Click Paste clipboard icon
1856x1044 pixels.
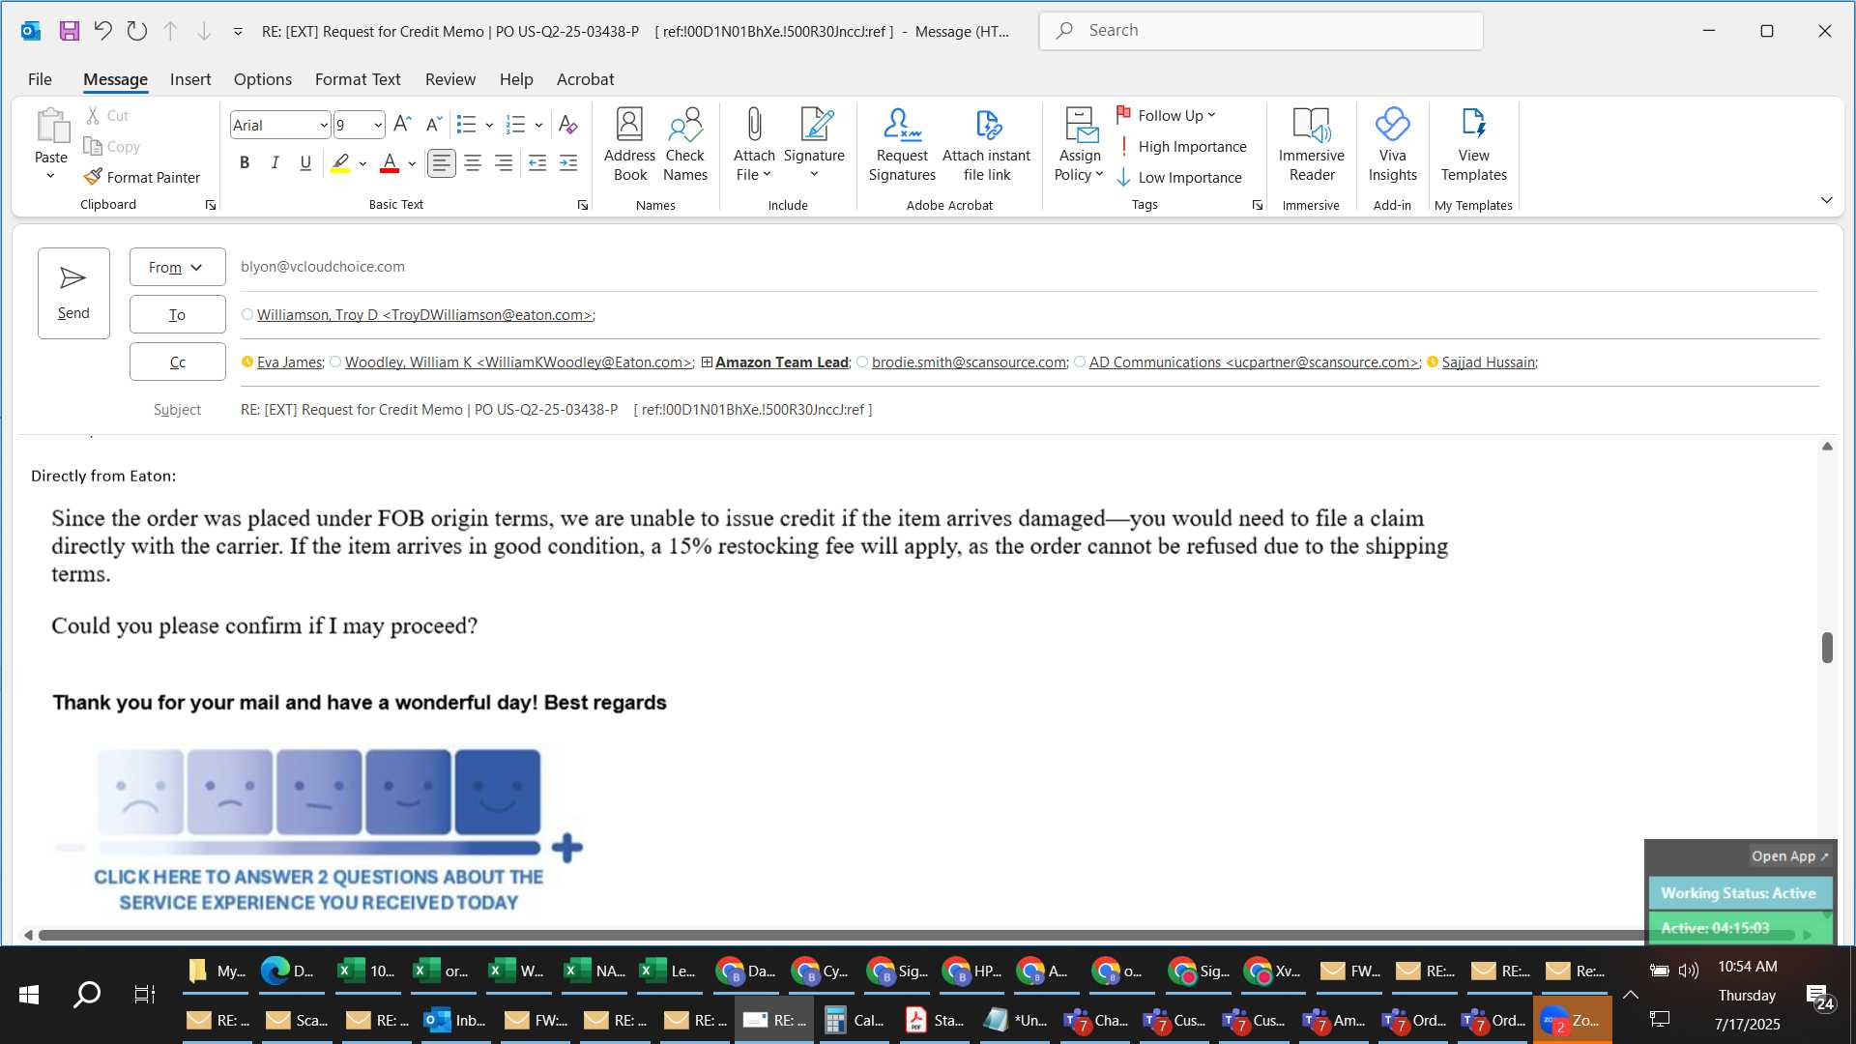pos(51,126)
